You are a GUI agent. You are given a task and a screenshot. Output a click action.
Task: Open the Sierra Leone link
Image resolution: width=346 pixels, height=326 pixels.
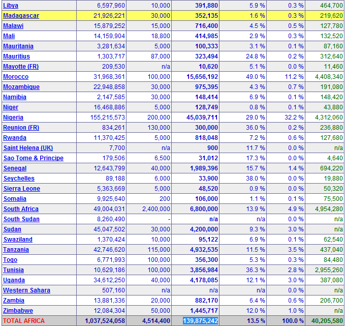[x=22, y=188]
